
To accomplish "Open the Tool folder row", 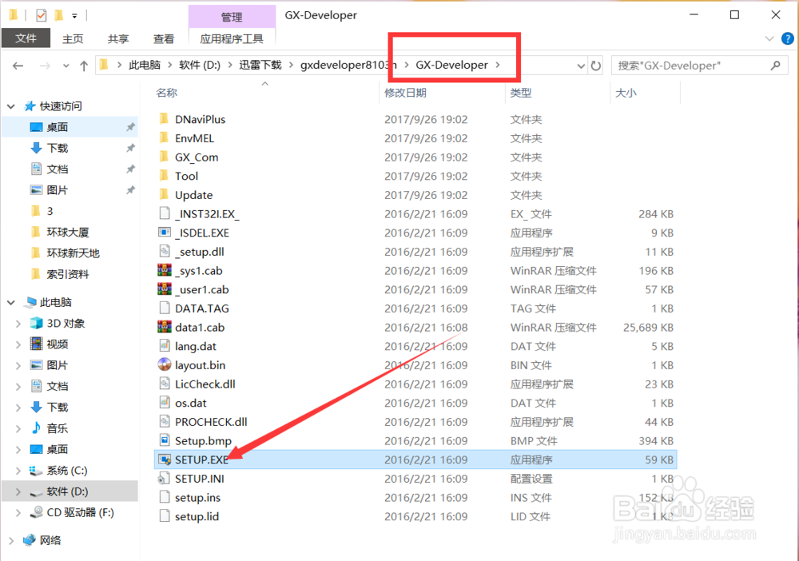I will click(415, 176).
